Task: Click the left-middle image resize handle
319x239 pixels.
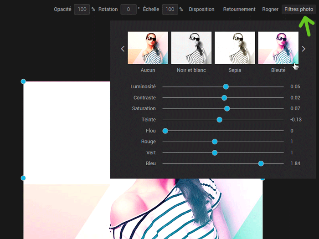Action: 23,178
